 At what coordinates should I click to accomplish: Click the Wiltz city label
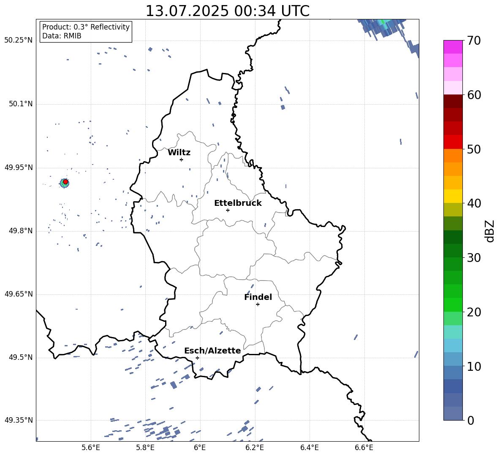point(179,153)
